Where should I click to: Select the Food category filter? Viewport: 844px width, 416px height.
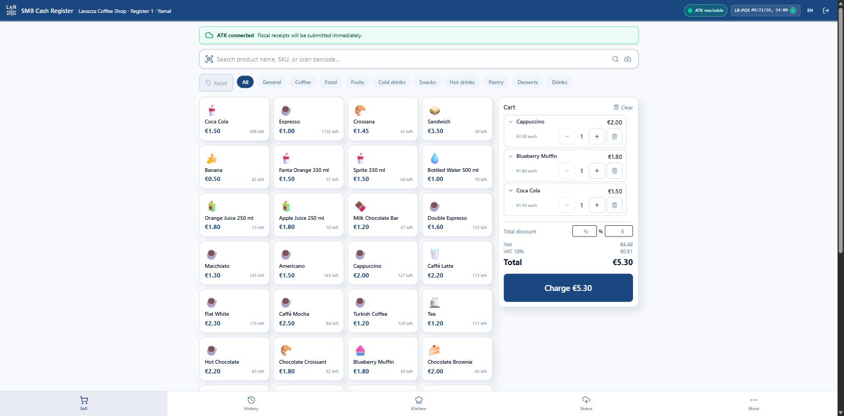(x=330, y=82)
